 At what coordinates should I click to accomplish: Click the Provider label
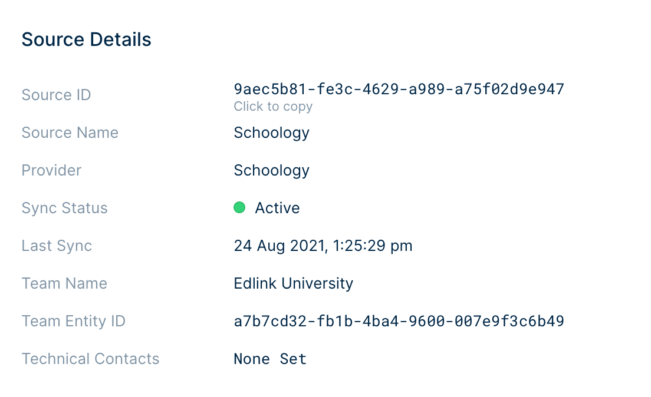coord(51,170)
